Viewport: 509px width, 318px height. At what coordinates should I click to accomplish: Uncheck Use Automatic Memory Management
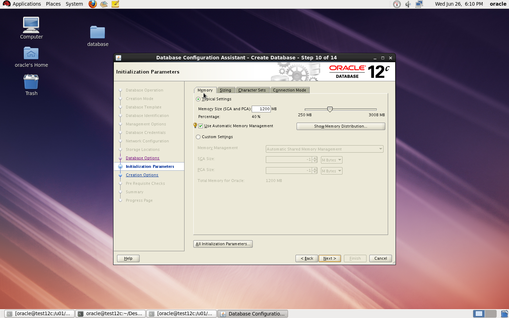(x=201, y=126)
